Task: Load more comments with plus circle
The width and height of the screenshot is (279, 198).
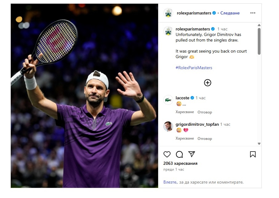Action: (x=207, y=83)
